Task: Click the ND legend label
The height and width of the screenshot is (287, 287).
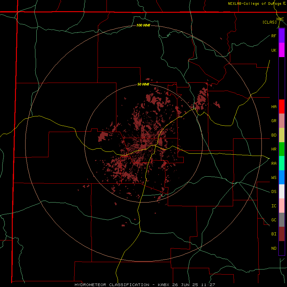Action: coord(274,248)
